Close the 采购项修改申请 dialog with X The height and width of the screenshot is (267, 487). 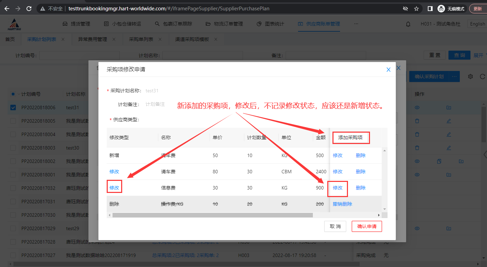[x=388, y=70]
